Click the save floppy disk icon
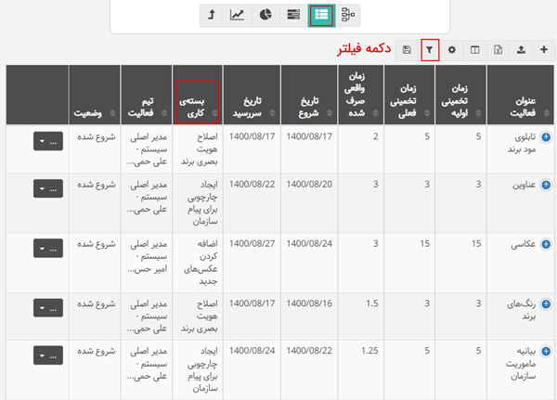The image size is (557, 400). tap(407, 49)
